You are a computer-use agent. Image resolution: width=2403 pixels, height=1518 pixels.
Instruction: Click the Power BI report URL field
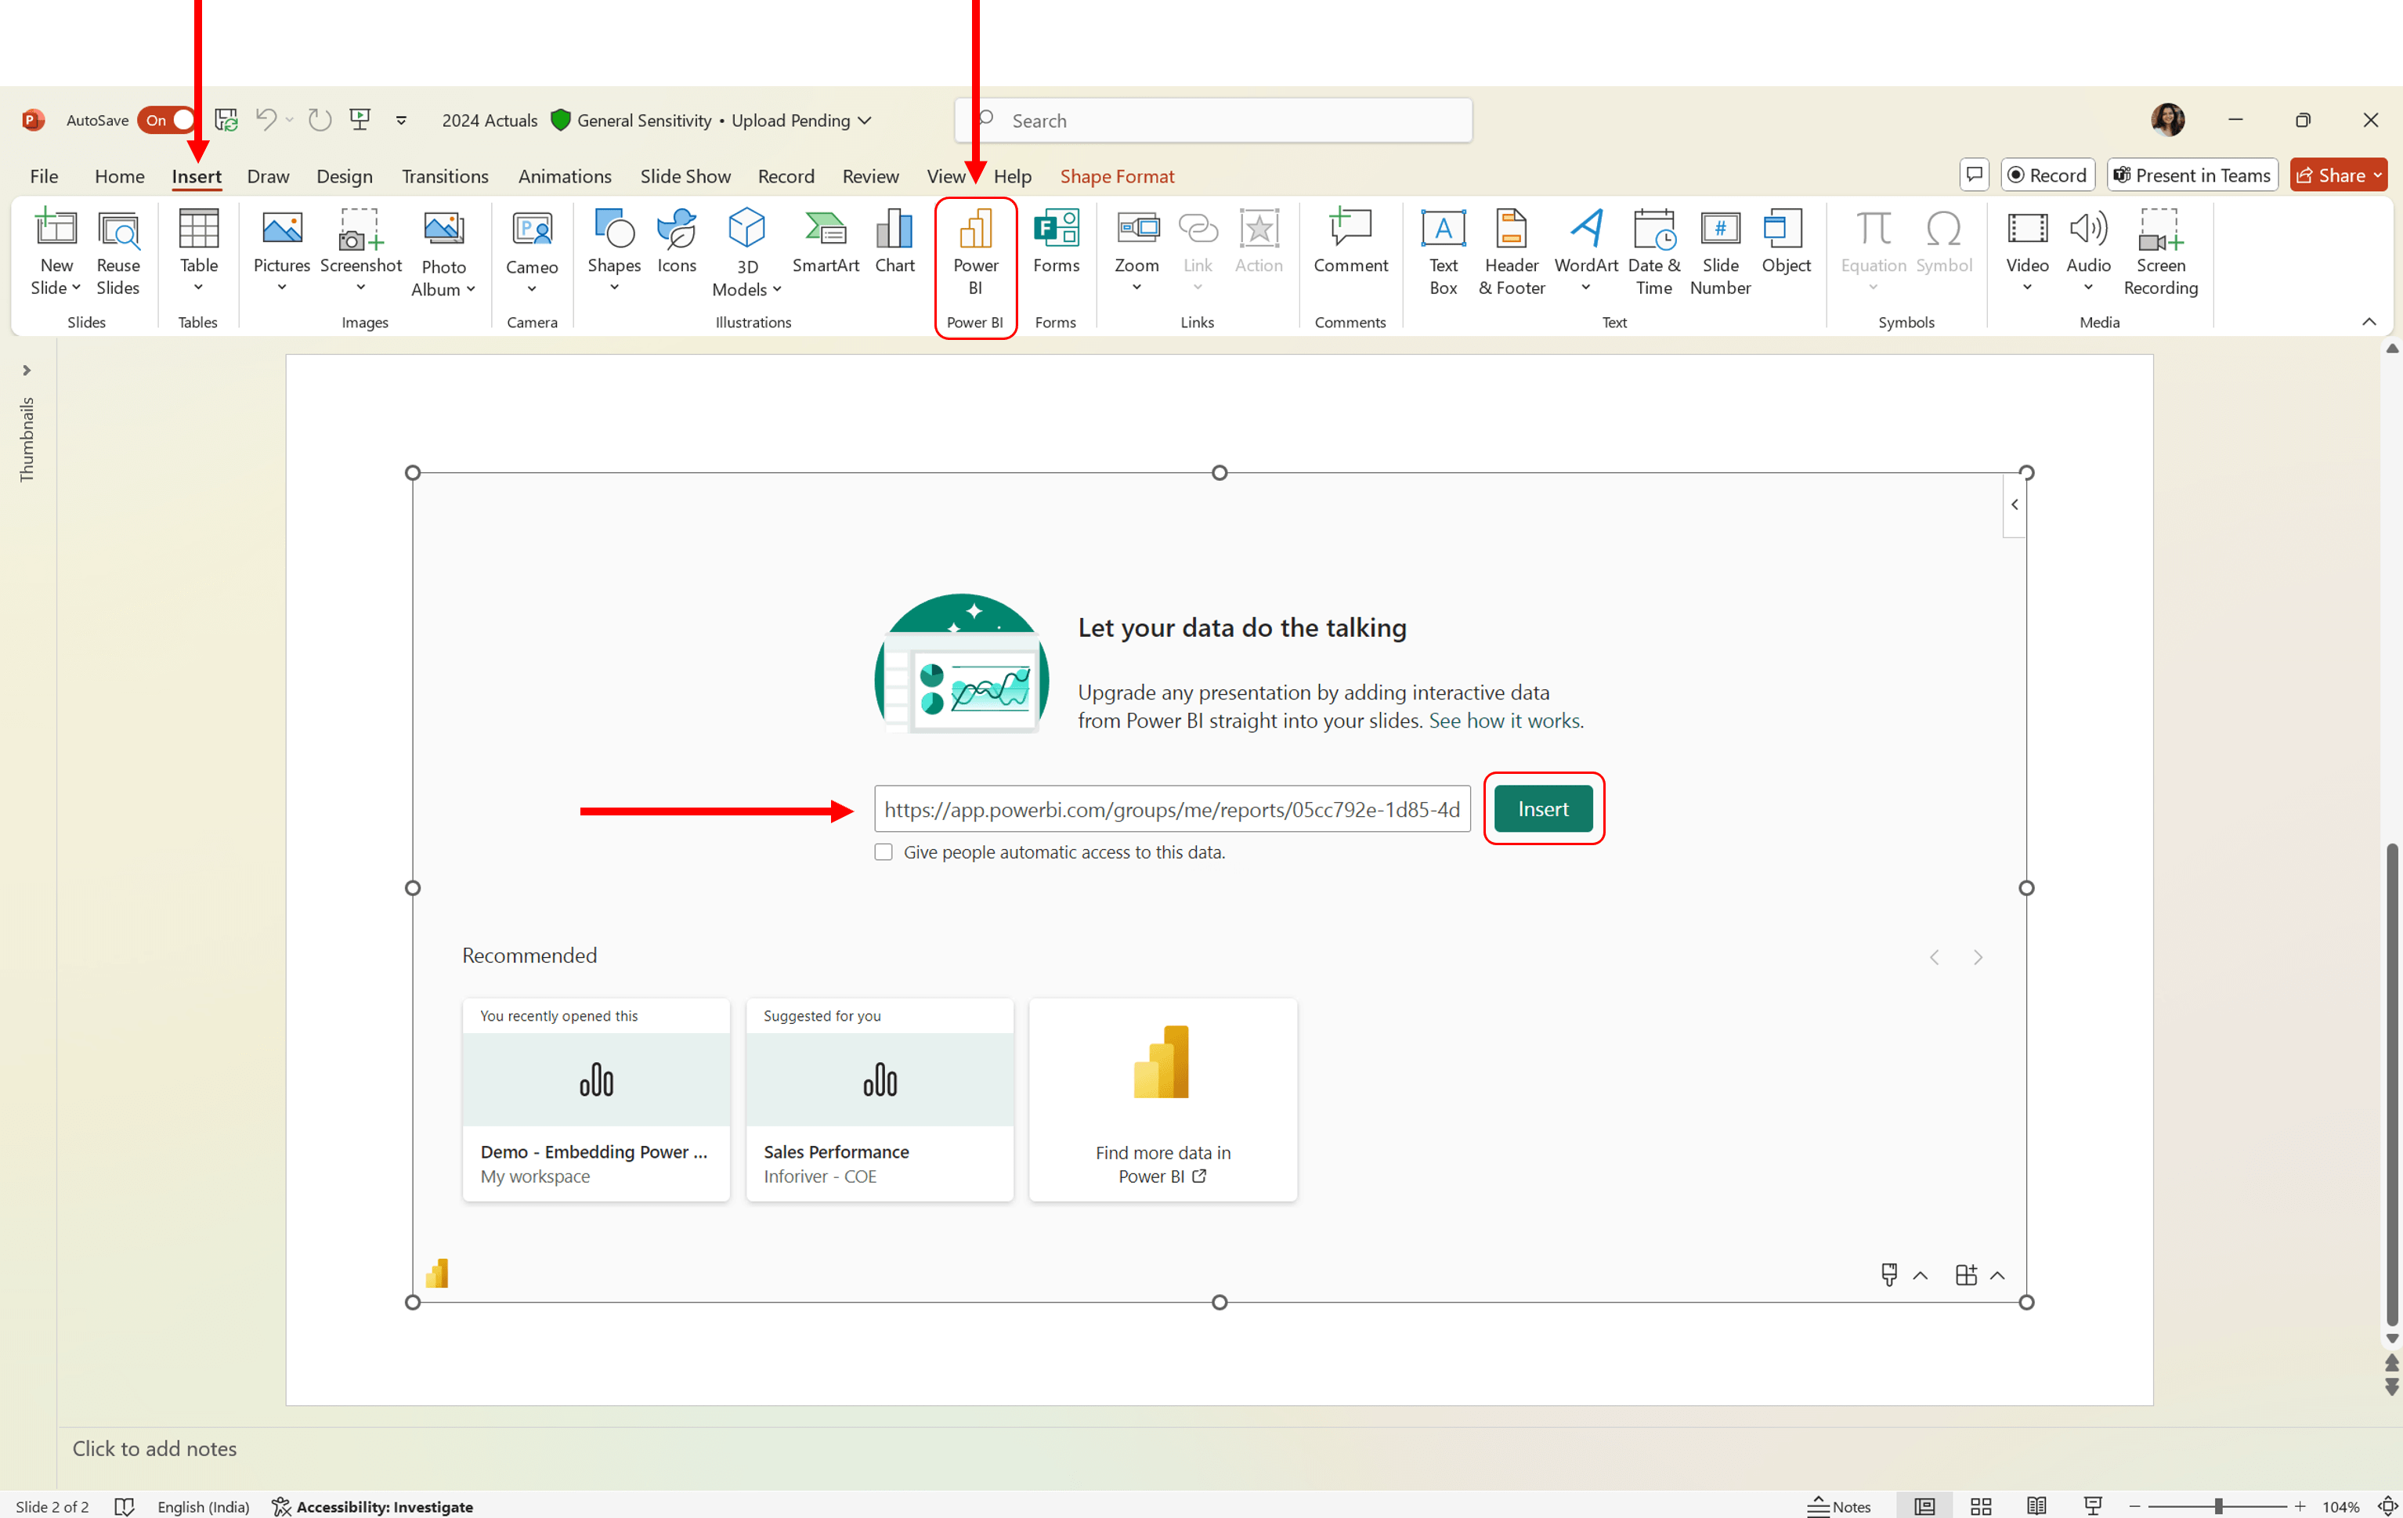1172,808
